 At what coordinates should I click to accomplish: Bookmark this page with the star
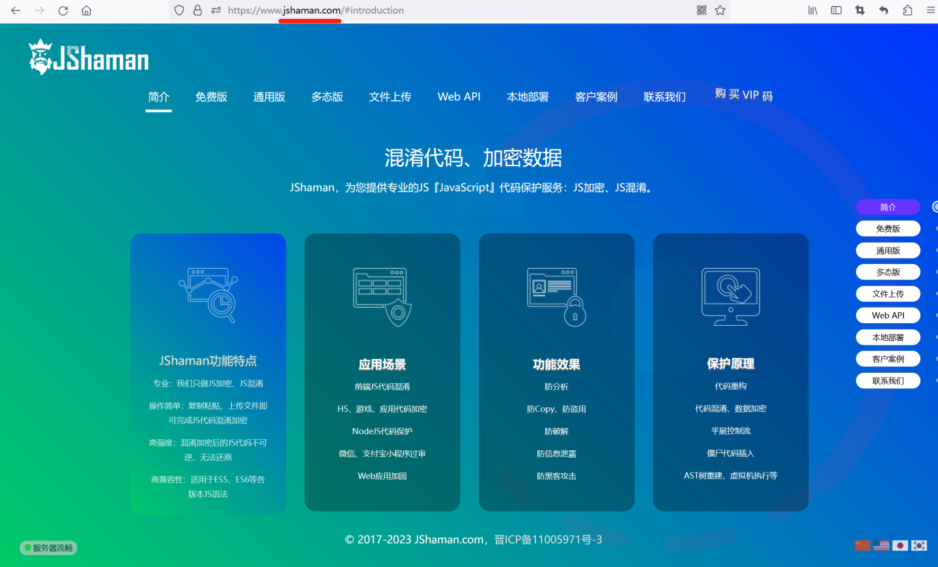pyautogui.click(x=720, y=10)
